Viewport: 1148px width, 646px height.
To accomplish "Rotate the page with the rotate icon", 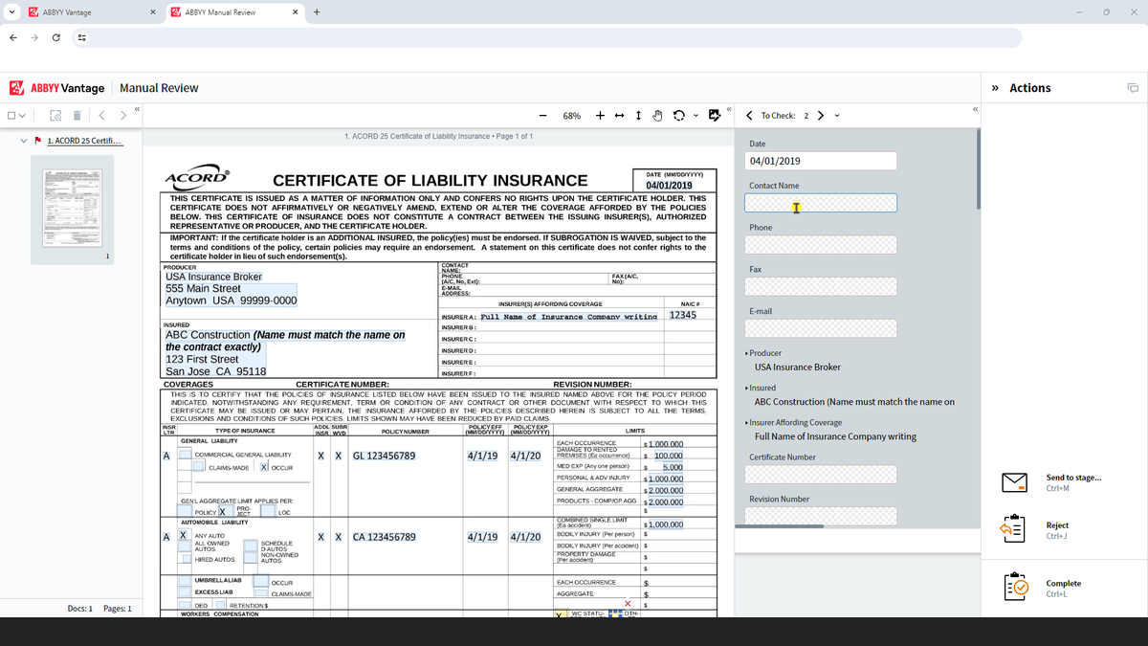I will (x=679, y=116).
